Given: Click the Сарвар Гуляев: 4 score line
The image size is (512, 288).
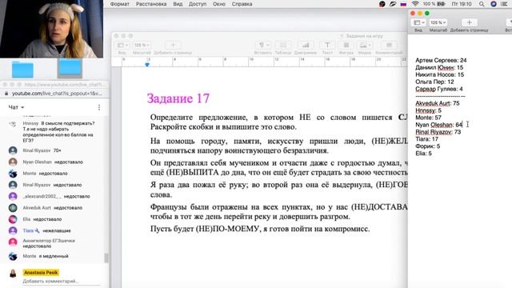Looking at the screenshot, I should tap(439, 89).
